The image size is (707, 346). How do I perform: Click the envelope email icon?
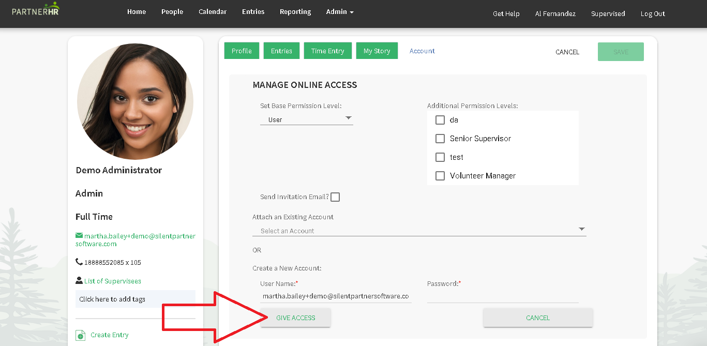[79, 236]
